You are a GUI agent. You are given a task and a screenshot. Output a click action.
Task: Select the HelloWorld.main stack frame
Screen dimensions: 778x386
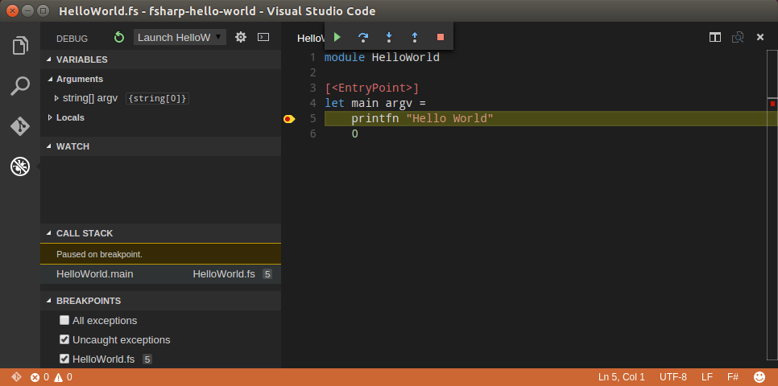pyautogui.click(x=161, y=274)
